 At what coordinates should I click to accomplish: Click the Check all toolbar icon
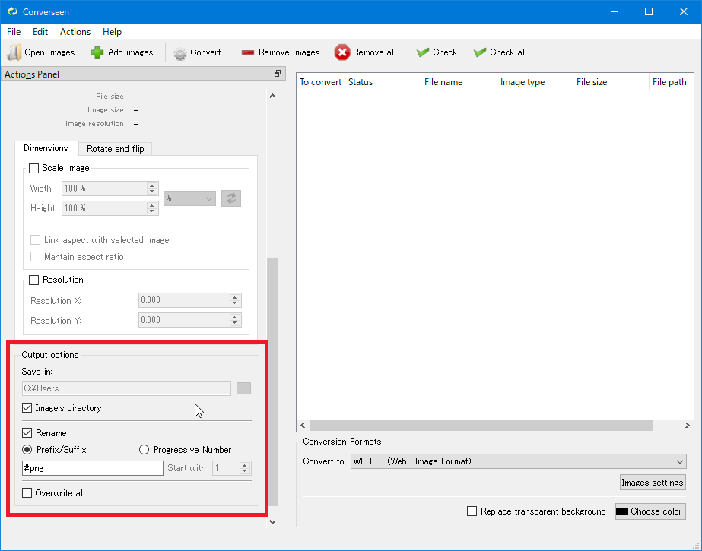click(480, 52)
